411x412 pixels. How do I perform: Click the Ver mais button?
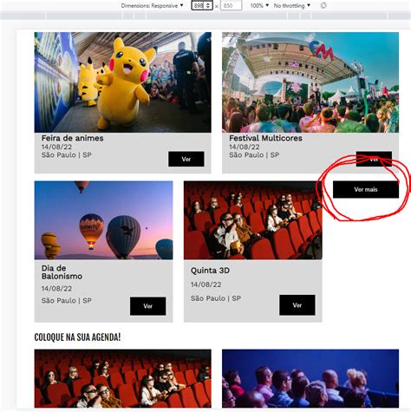(x=366, y=190)
